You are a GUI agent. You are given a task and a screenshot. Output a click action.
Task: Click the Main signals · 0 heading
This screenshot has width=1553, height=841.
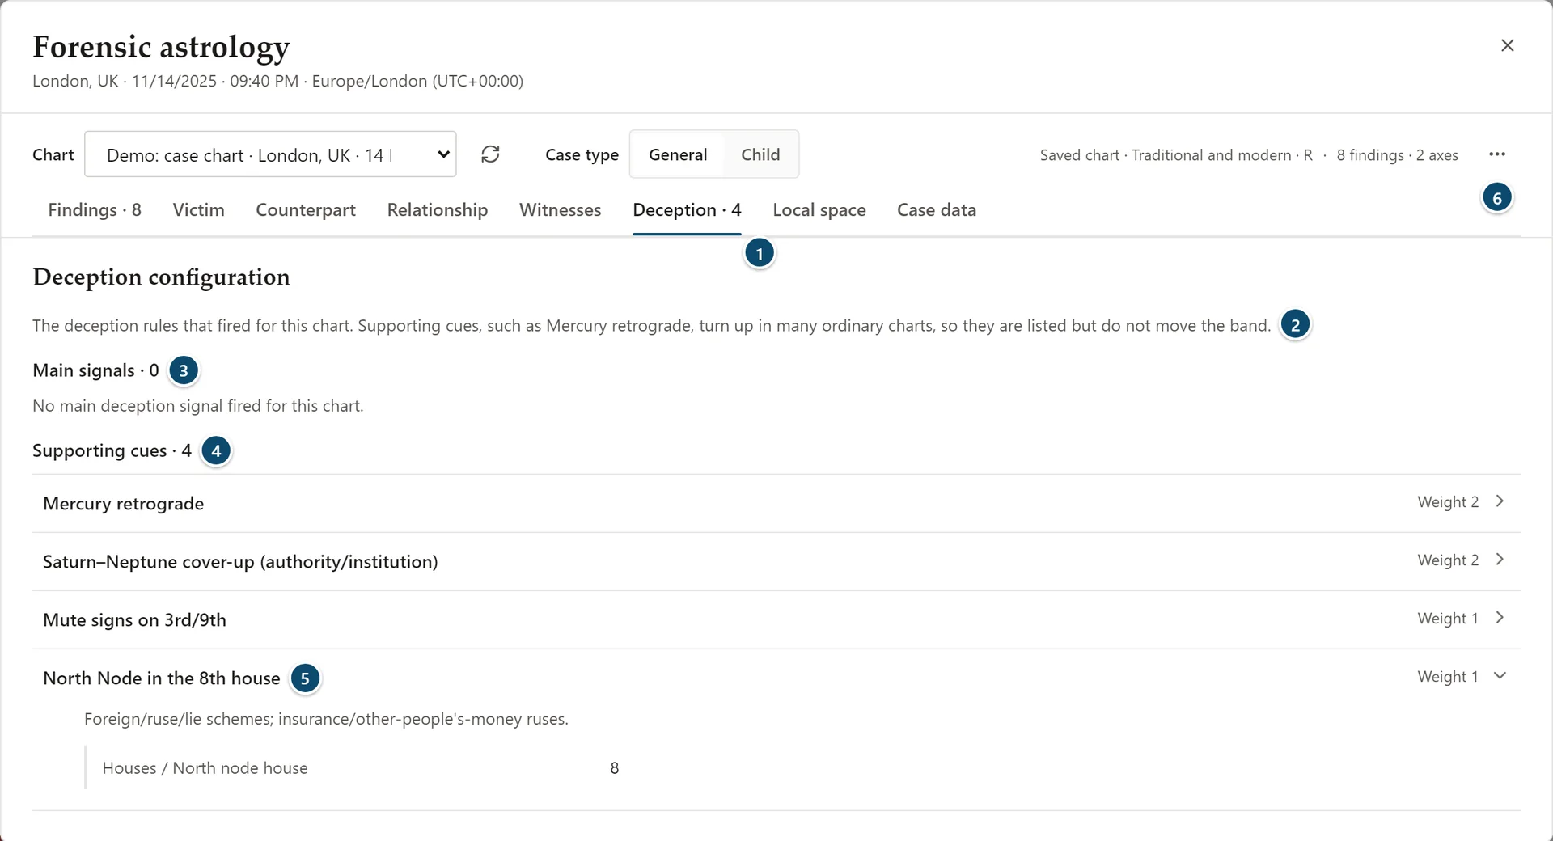tap(95, 370)
